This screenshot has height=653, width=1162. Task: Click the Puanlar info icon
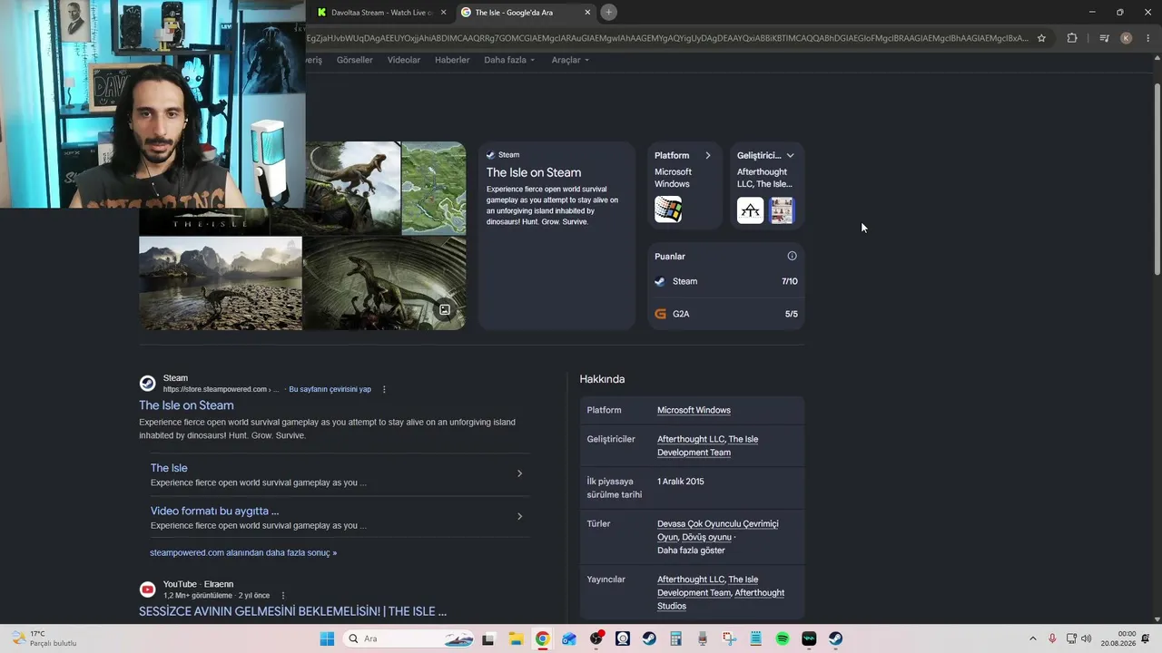coord(792,256)
